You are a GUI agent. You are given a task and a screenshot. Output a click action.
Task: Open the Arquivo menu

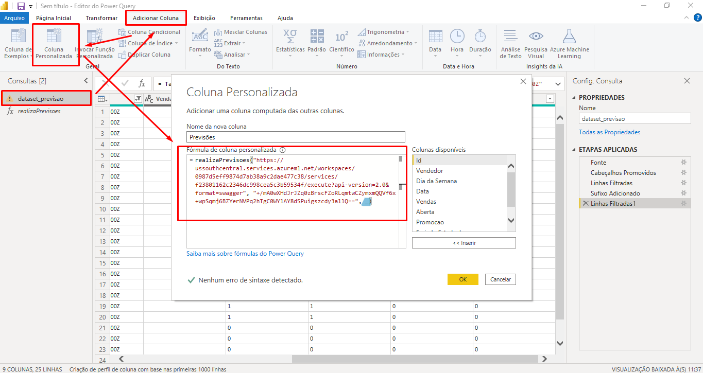pyautogui.click(x=14, y=18)
